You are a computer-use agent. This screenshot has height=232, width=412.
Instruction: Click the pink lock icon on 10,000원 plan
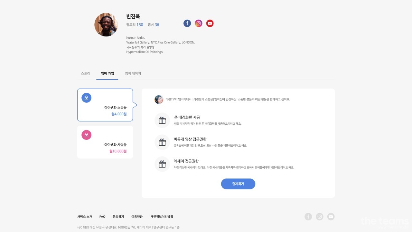86,135
